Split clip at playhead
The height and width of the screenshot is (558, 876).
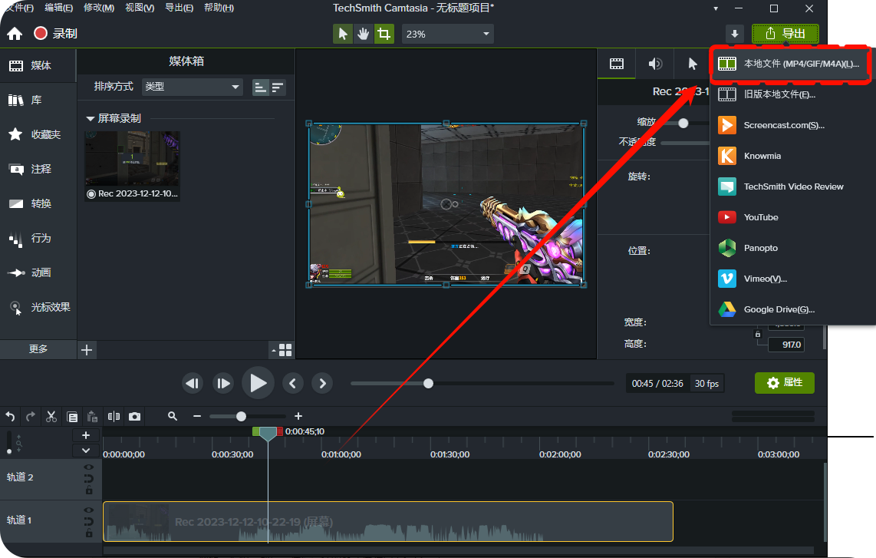tap(114, 417)
